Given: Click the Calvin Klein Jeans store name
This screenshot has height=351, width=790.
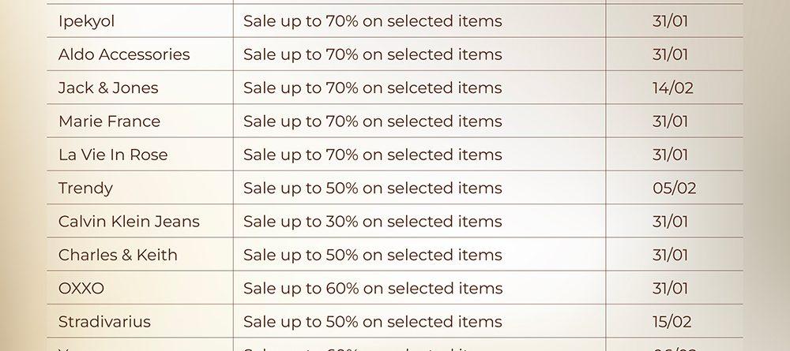Looking at the screenshot, I should coord(129,222).
